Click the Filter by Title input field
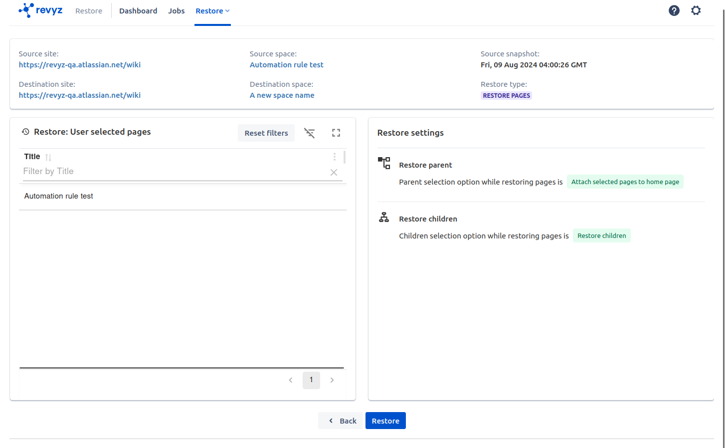725x448 pixels. [175, 172]
